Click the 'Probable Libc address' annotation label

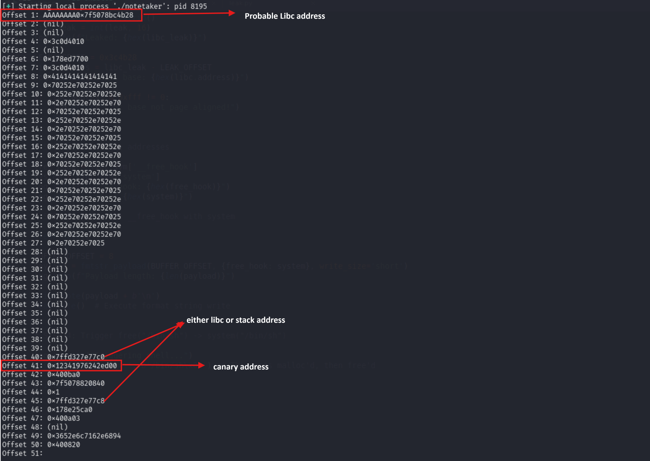coord(285,16)
